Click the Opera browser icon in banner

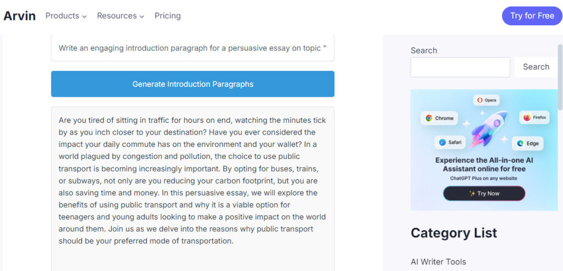480,100
